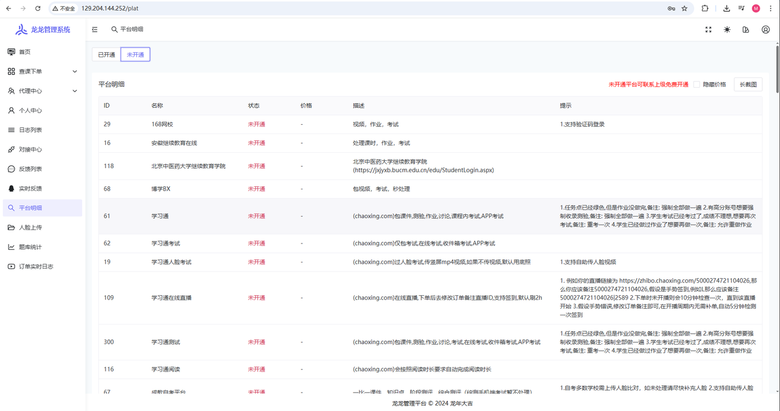Click the 平台明细 search icon in sidebar
Image resolution: width=780 pixels, height=411 pixels.
(x=11, y=208)
